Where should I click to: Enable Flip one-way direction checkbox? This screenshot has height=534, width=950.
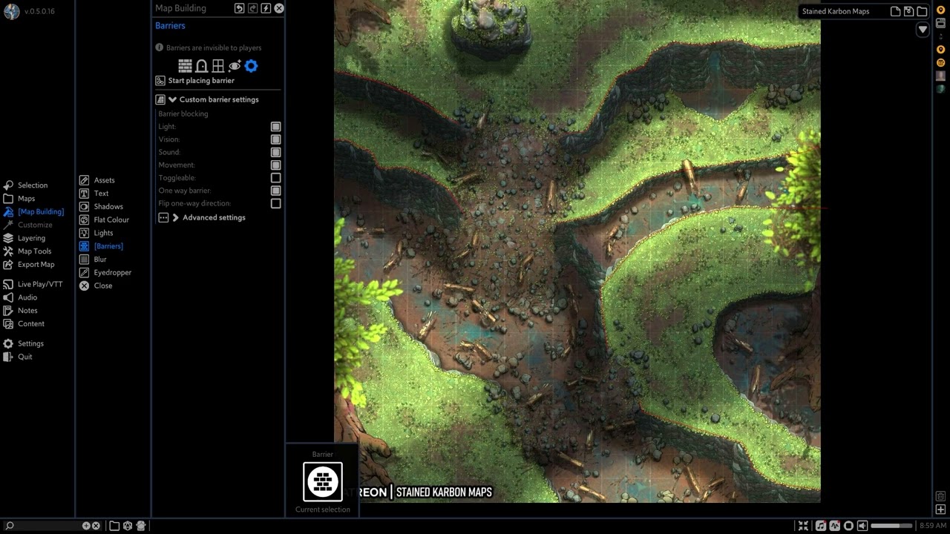[x=276, y=203]
